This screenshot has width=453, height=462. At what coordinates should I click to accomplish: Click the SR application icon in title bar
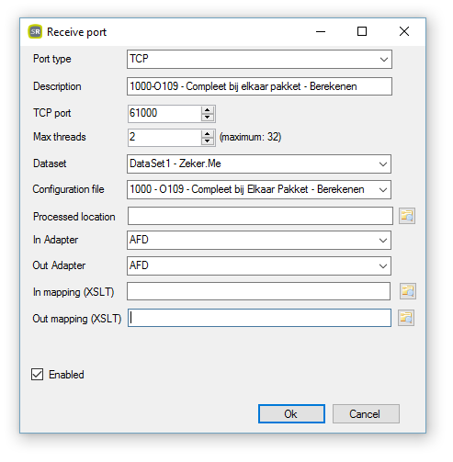pyautogui.click(x=35, y=31)
